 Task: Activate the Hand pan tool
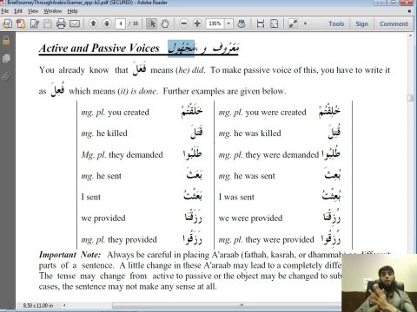point(165,23)
